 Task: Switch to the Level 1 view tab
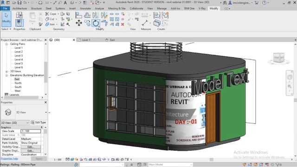(x=86, y=40)
